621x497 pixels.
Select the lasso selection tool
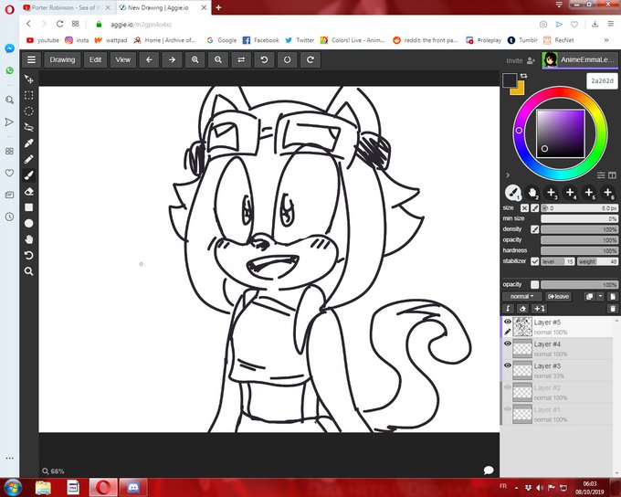click(29, 127)
